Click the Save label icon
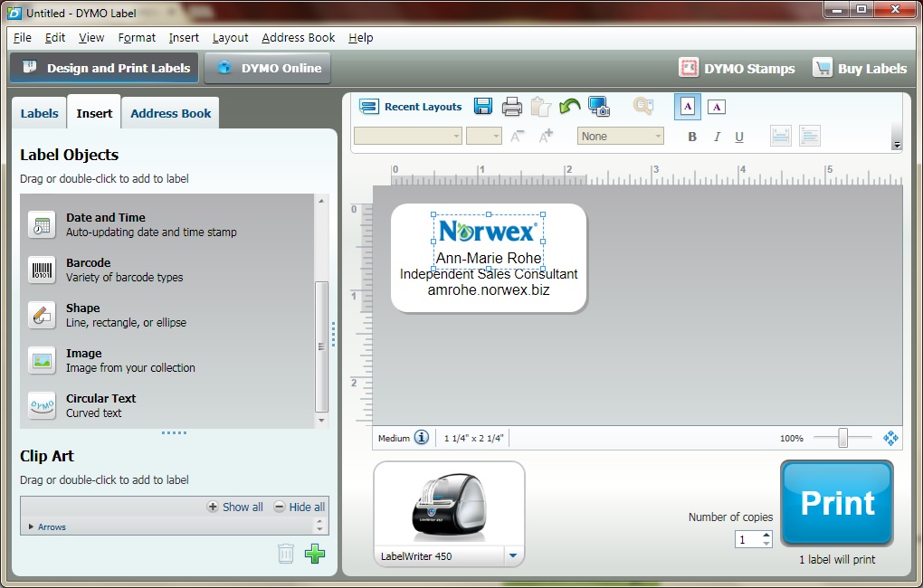Image resolution: width=923 pixels, height=588 pixels. 482,107
